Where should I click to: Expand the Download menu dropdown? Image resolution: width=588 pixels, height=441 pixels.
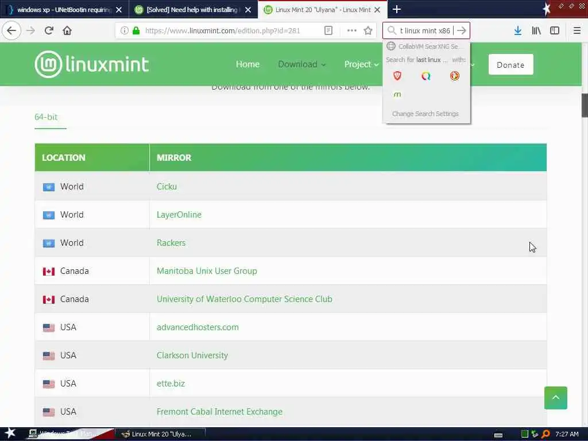pos(301,64)
